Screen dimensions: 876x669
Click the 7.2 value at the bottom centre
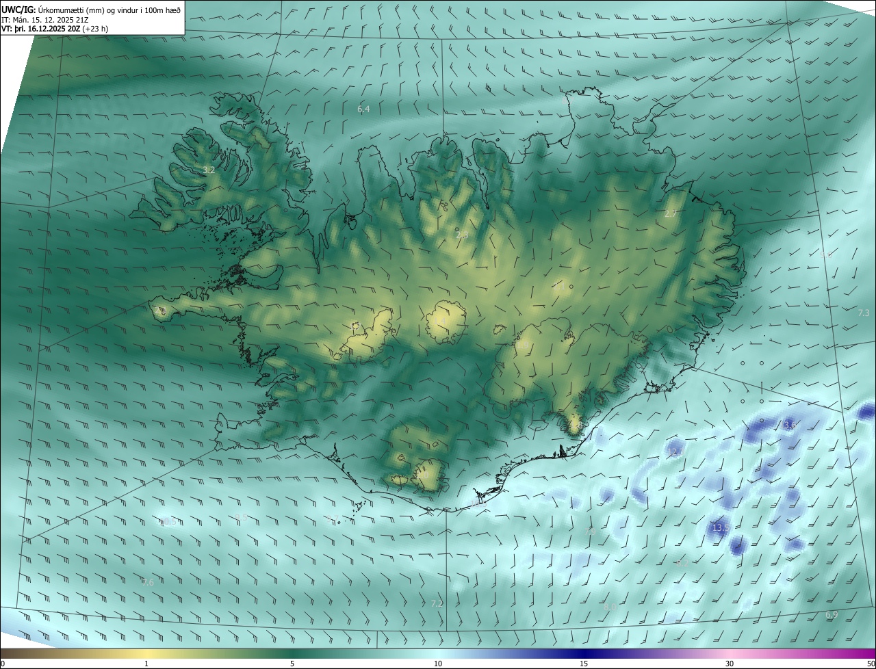pos(437,603)
